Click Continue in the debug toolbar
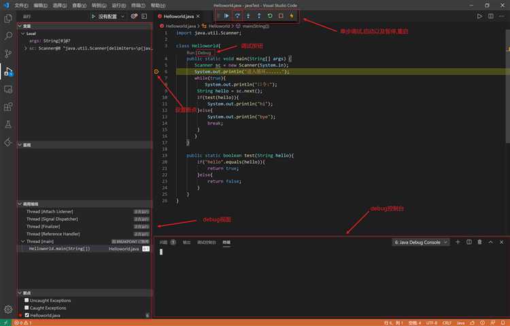The image size is (510, 326). (226, 16)
